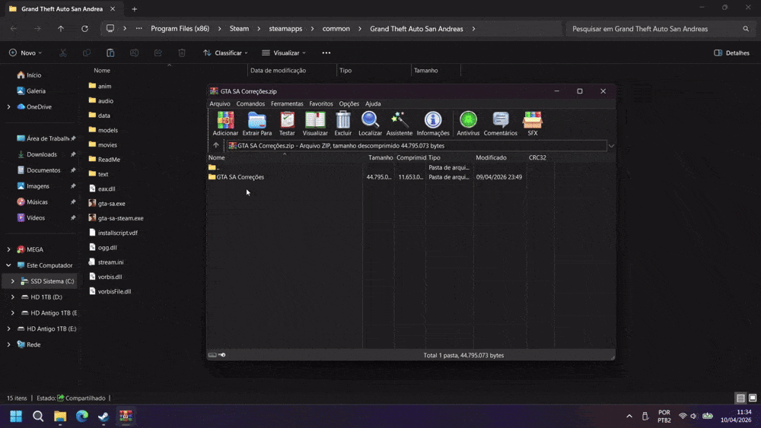This screenshot has height=428, width=761.
Task: Add a new Explorer tab
Action: [x=135, y=9]
